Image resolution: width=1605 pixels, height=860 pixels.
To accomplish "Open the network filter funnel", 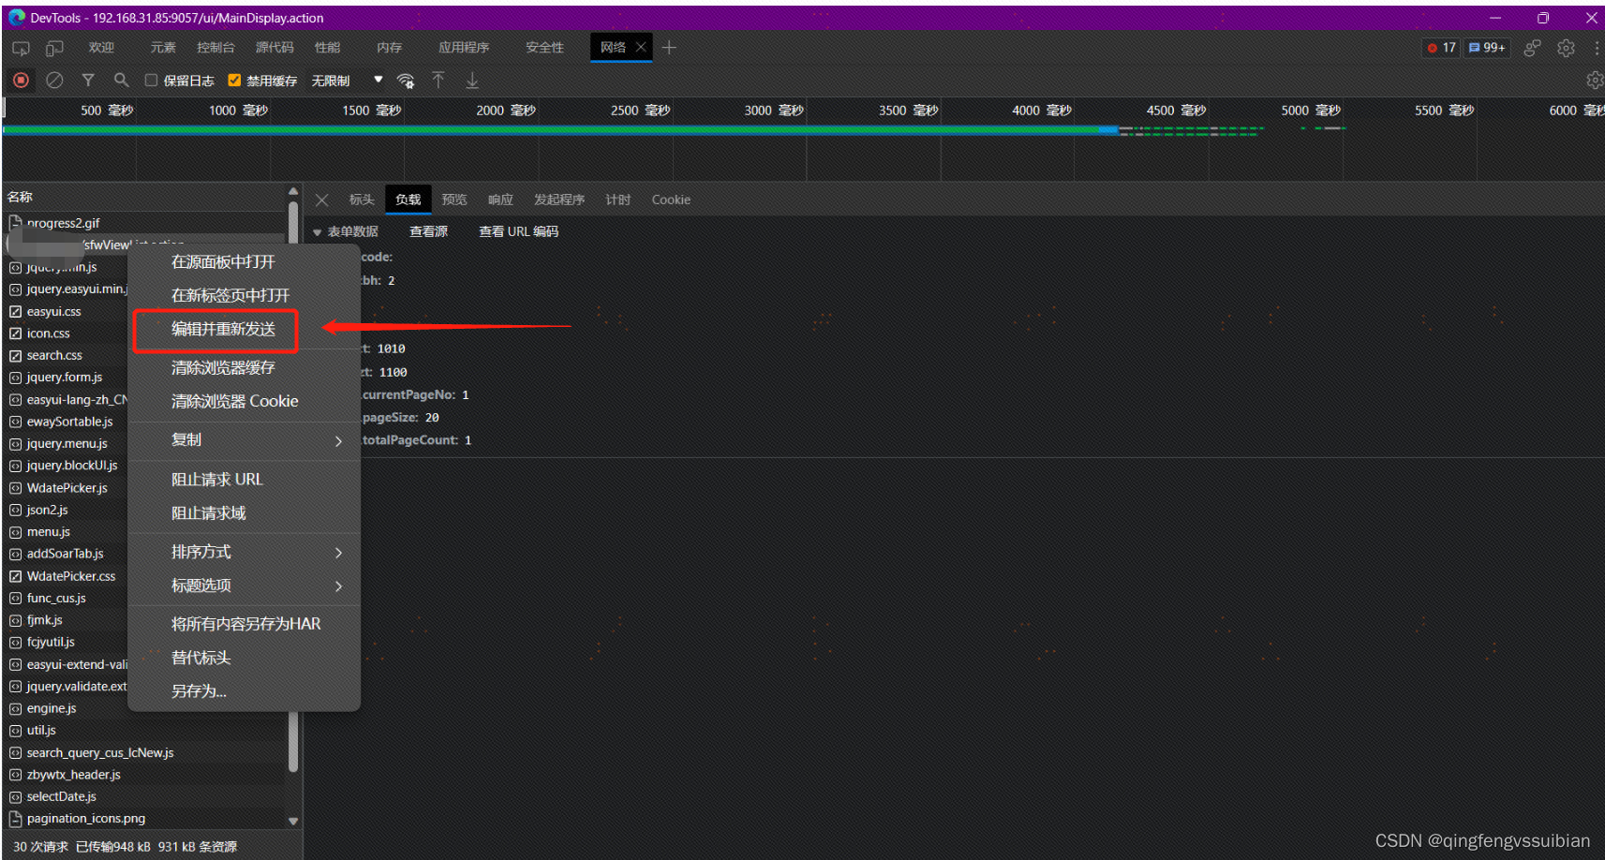I will point(88,81).
